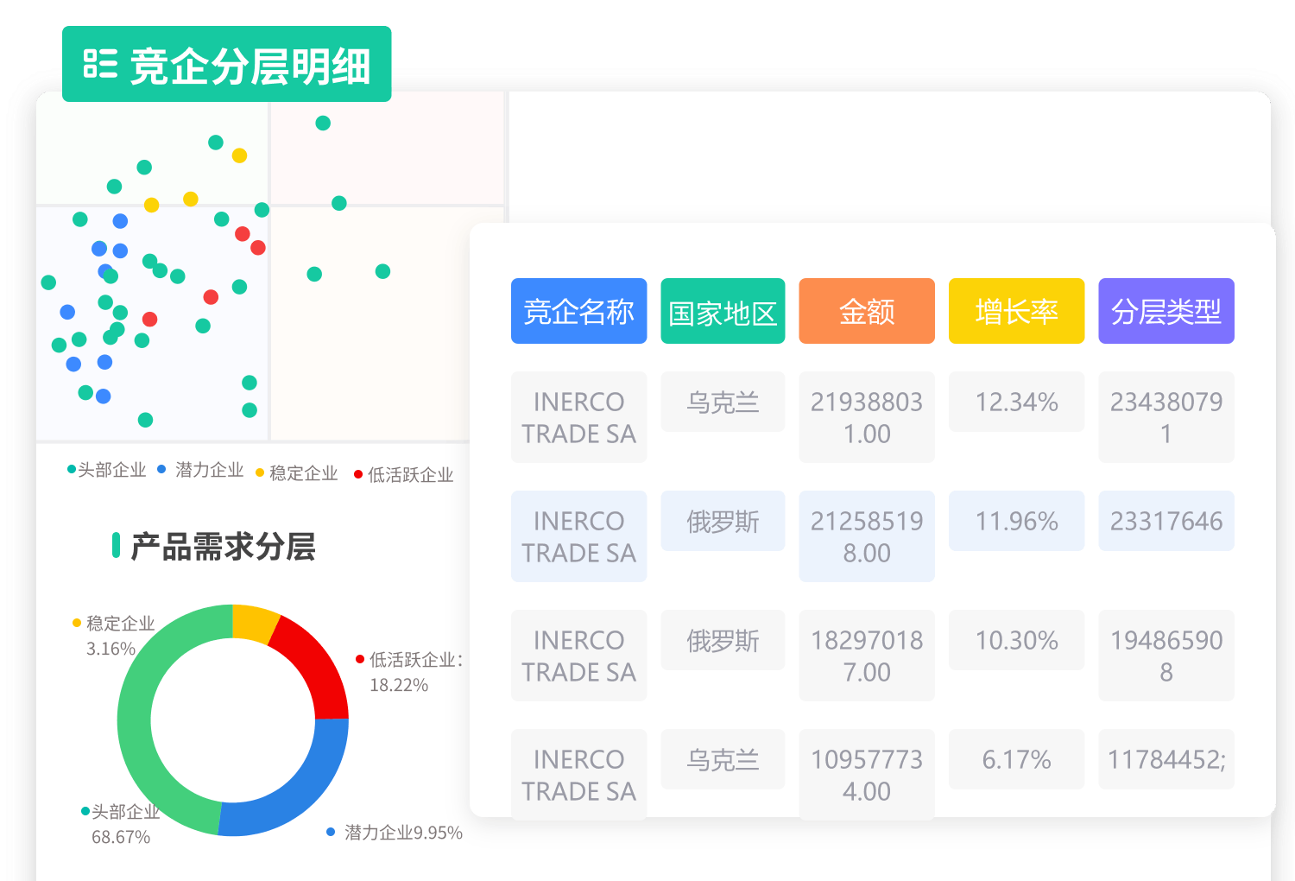
Task: Toggle the 潜力企业 scatter legend item
Action: tap(200, 470)
